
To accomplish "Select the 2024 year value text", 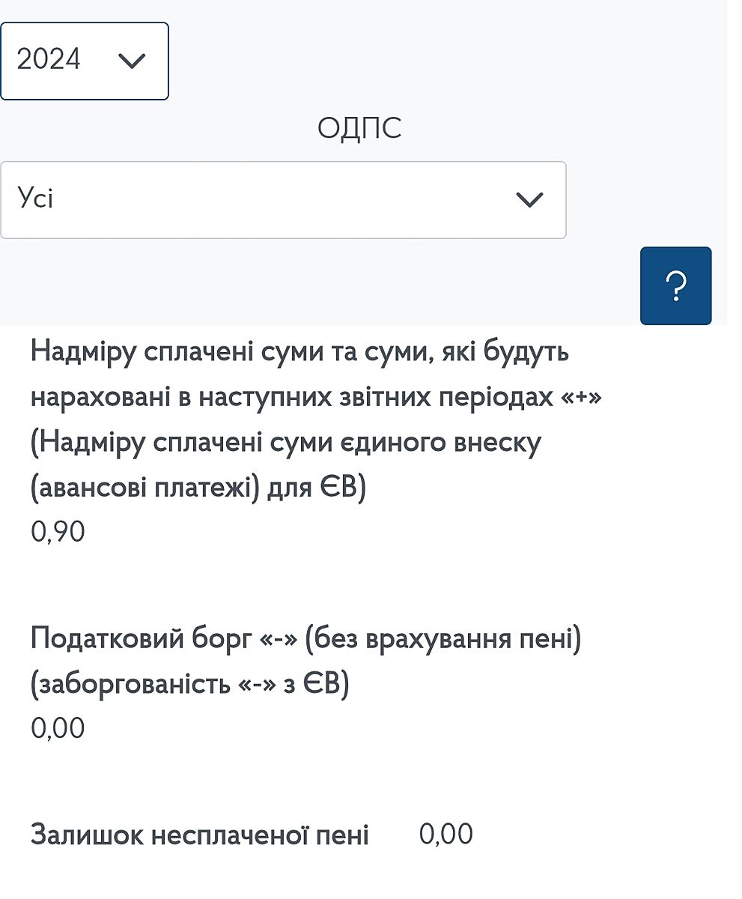I will click(49, 60).
